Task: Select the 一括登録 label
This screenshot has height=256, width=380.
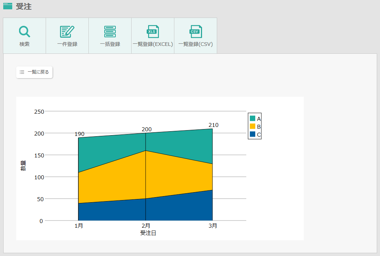Action: tap(110, 44)
